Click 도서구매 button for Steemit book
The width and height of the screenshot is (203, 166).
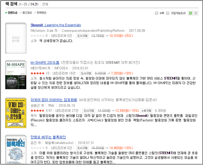click(x=82, y=36)
